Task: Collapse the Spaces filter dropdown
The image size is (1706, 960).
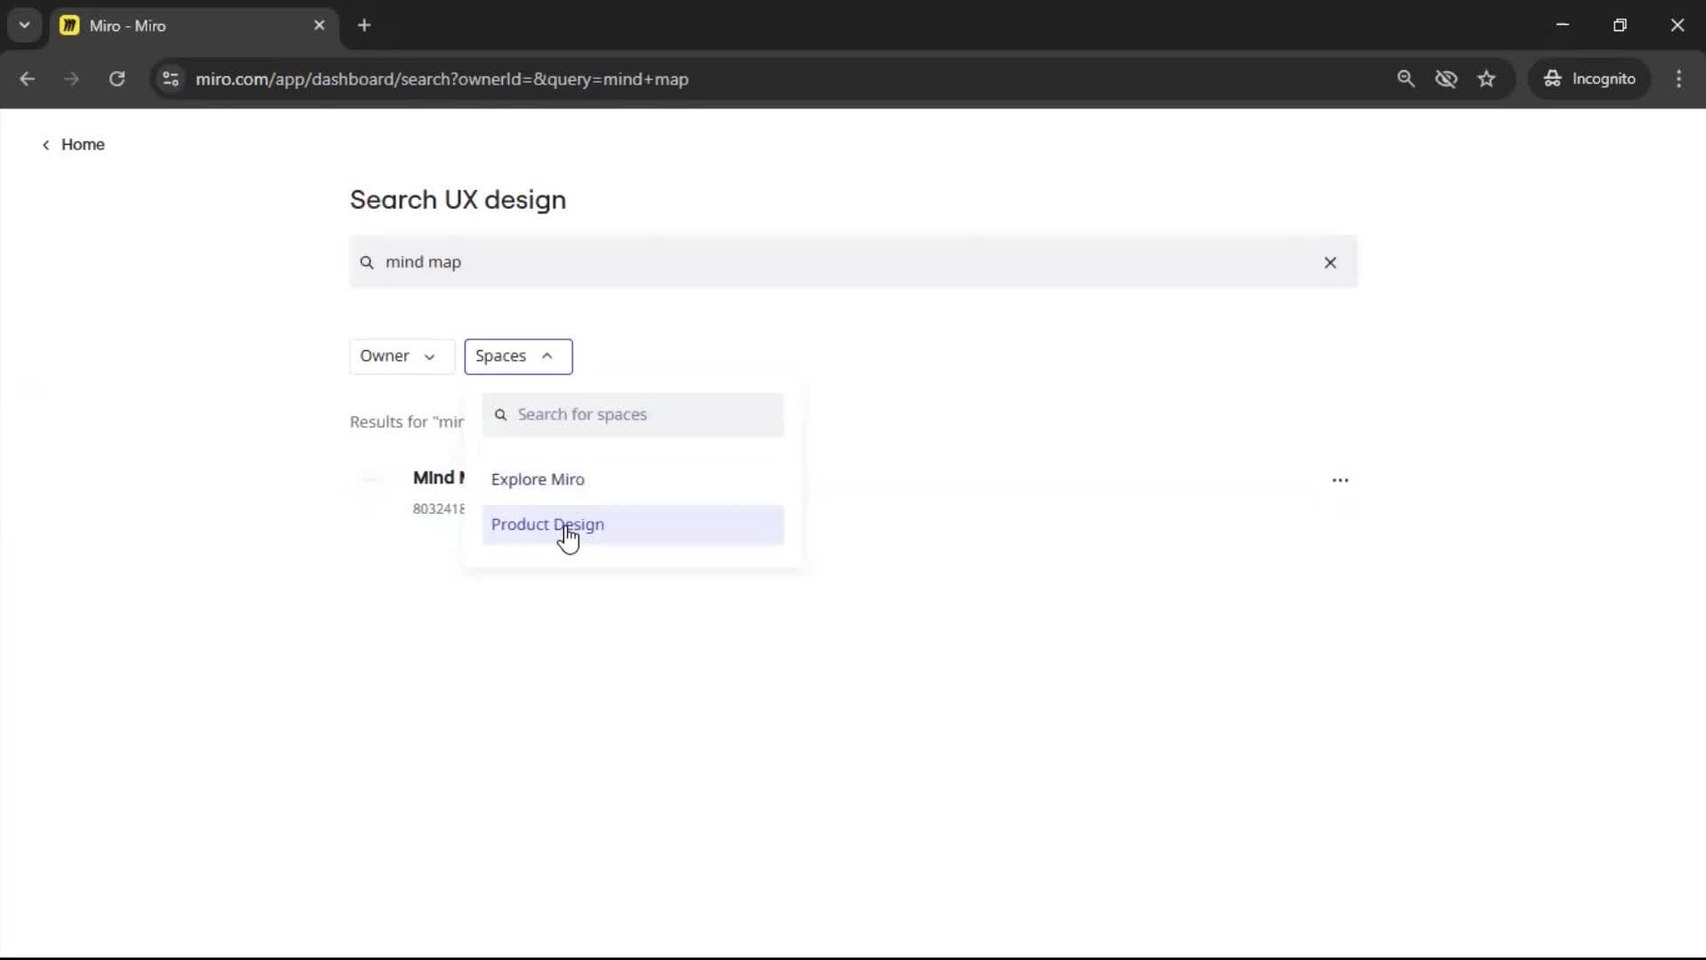Action: coord(518,356)
